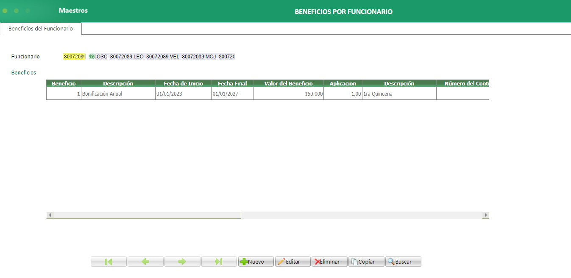Sort by the Beneficio column header
The image size is (571, 278).
[x=64, y=83]
